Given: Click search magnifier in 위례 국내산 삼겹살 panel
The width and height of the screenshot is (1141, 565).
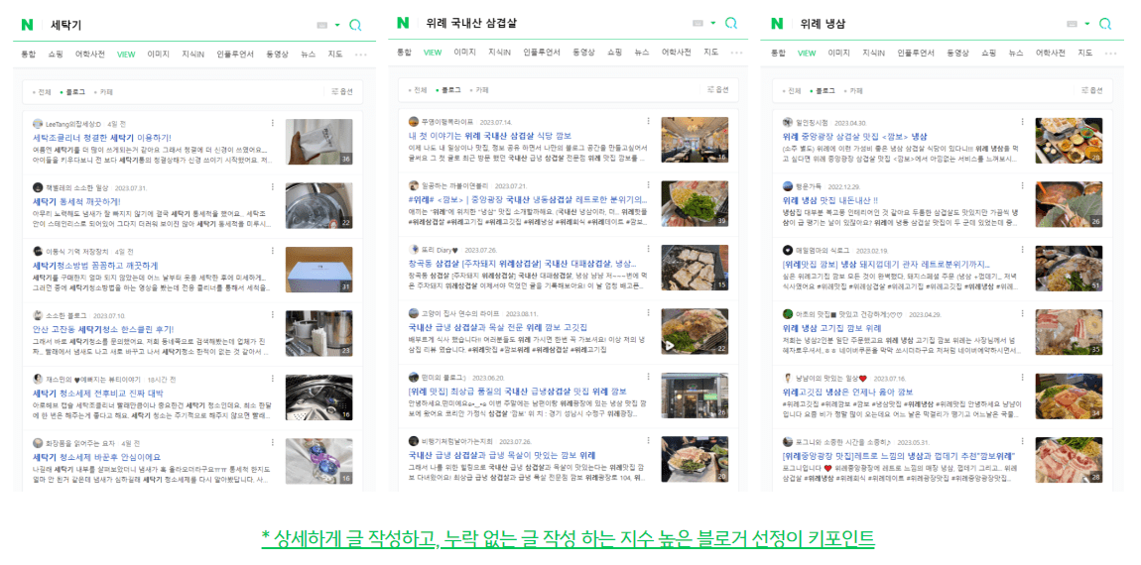Looking at the screenshot, I should [x=730, y=23].
